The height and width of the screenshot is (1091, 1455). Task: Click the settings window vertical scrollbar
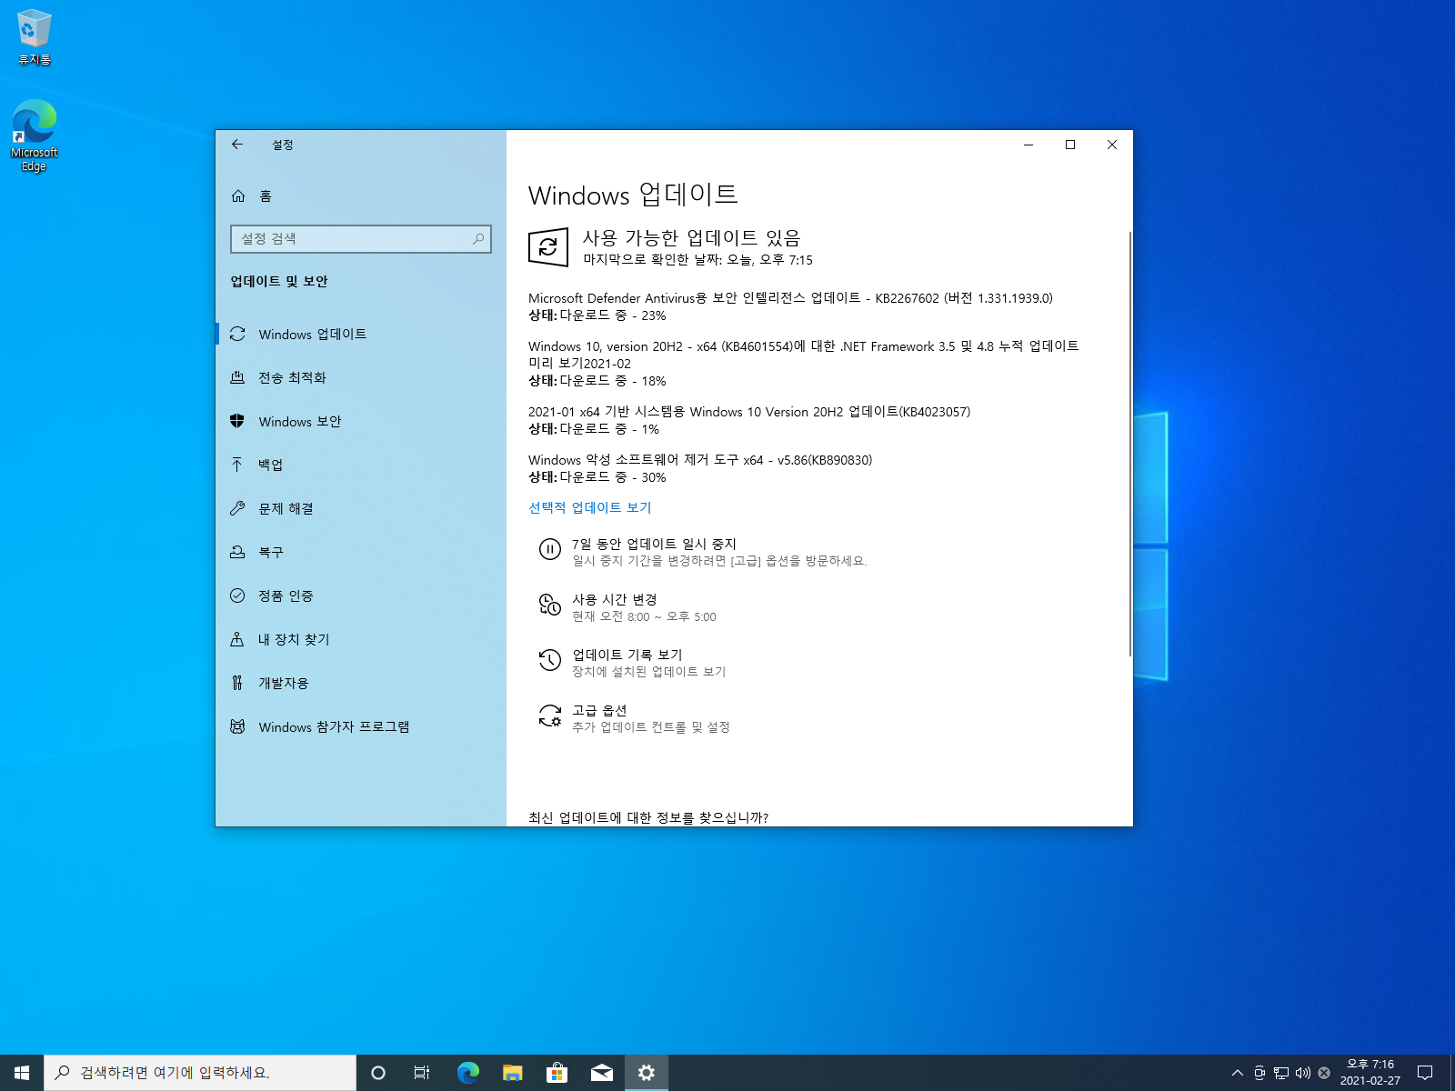[x=1130, y=444]
